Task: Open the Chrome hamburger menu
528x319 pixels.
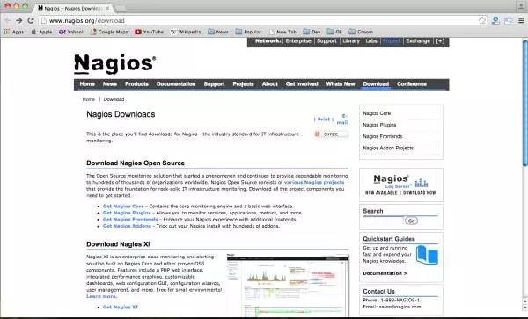Action: tap(521, 20)
